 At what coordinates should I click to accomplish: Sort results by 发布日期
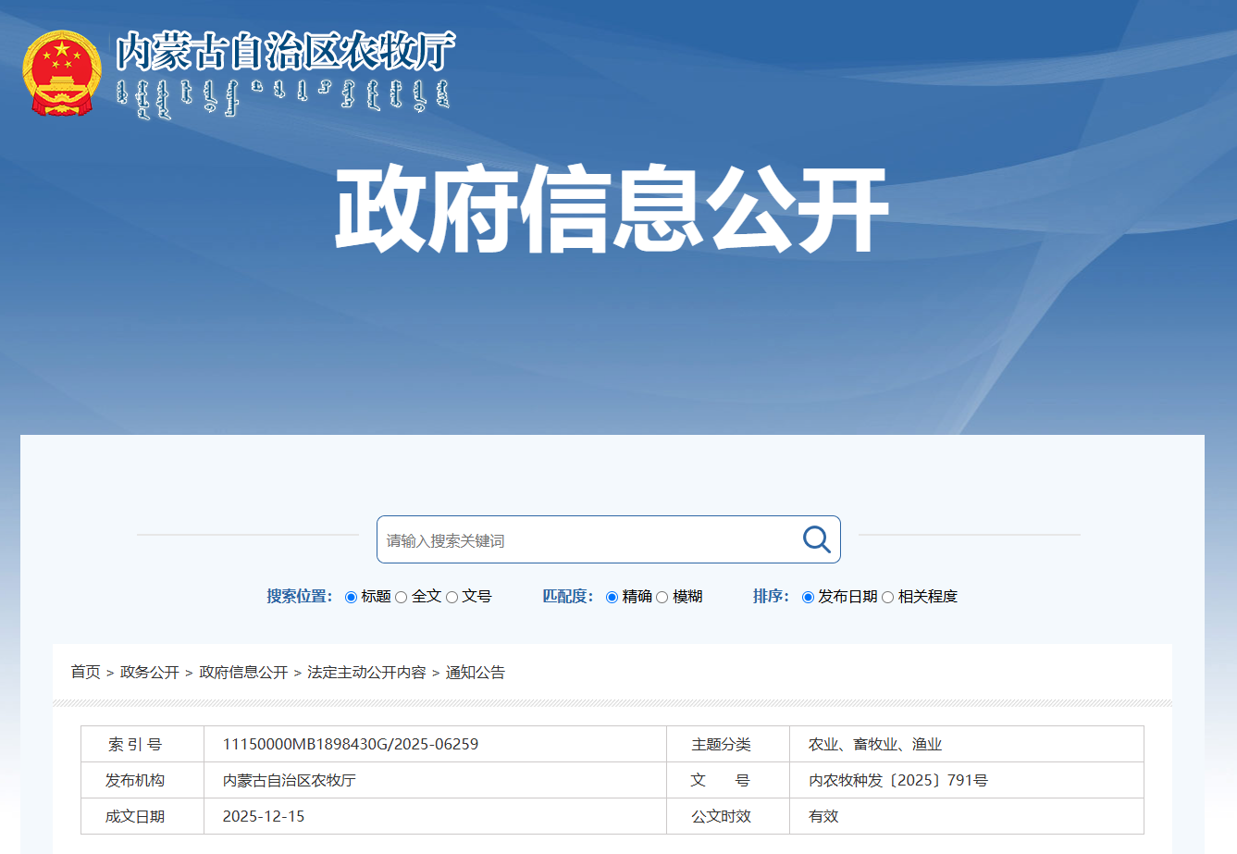(x=809, y=597)
